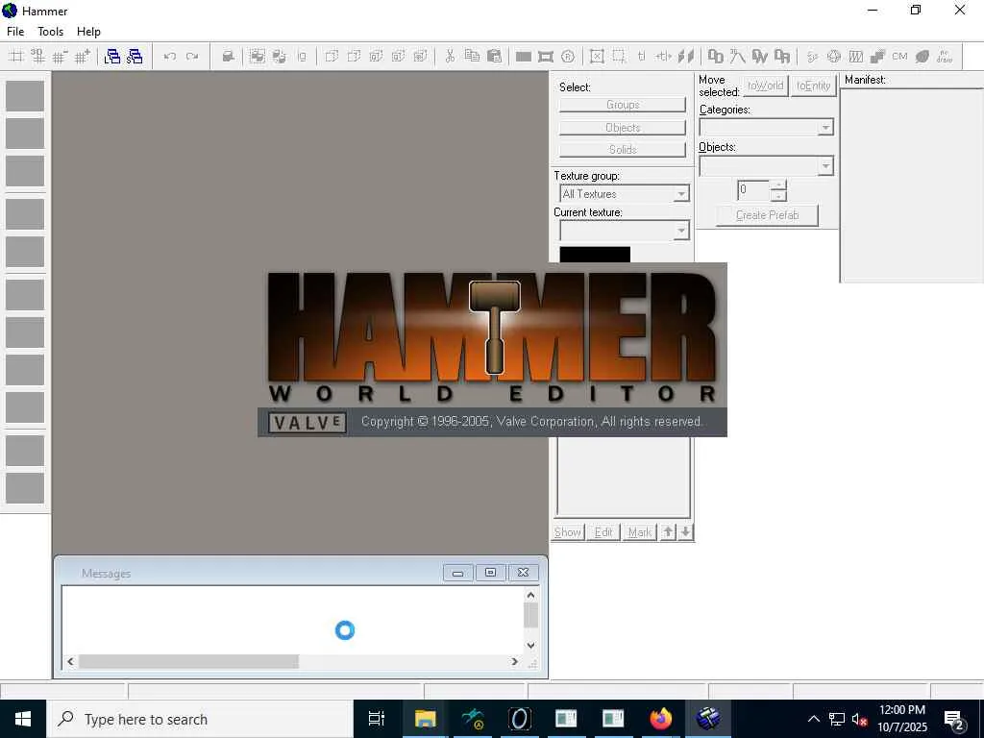Toggle the 2D grid toolbar icon
Viewport: 984px width, 738px height.
pos(15,57)
